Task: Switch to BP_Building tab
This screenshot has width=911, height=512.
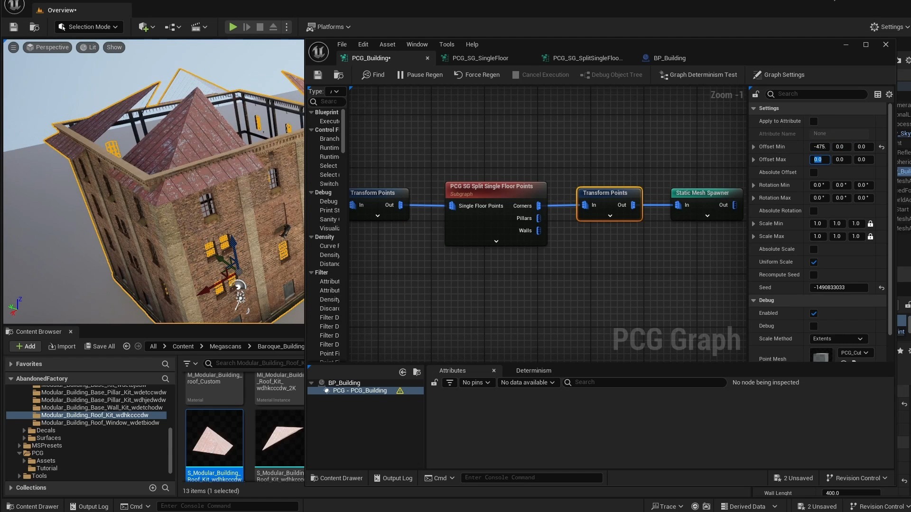Action: [669, 58]
